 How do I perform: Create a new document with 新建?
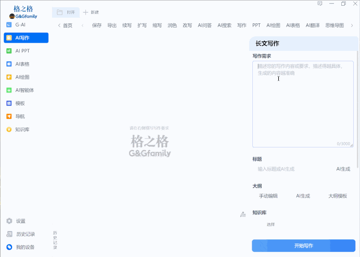[x=91, y=12]
